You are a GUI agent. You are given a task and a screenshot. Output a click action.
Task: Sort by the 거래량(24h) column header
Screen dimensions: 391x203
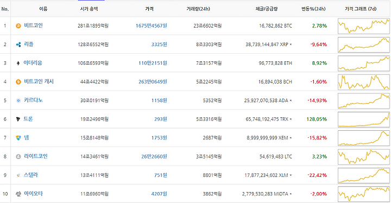click(x=198, y=9)
